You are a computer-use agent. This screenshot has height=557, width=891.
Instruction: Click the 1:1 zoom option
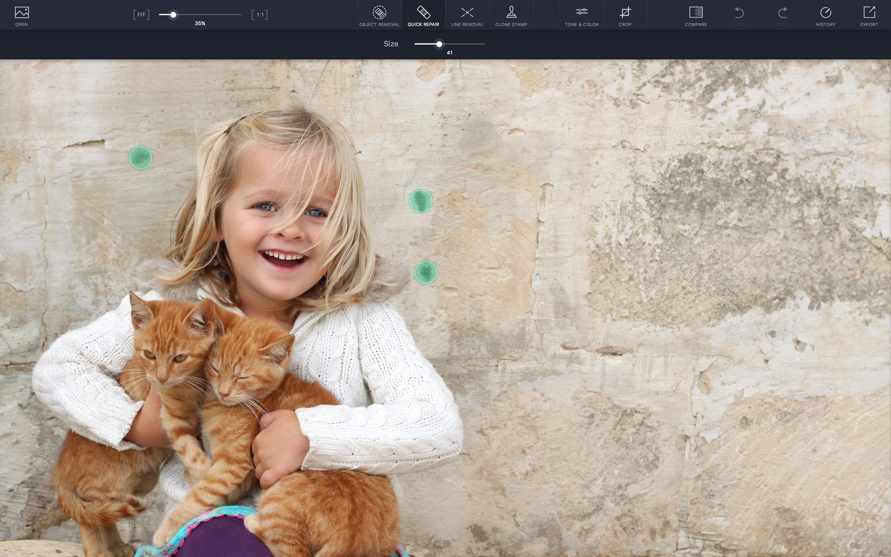click(x=260, y=14)
